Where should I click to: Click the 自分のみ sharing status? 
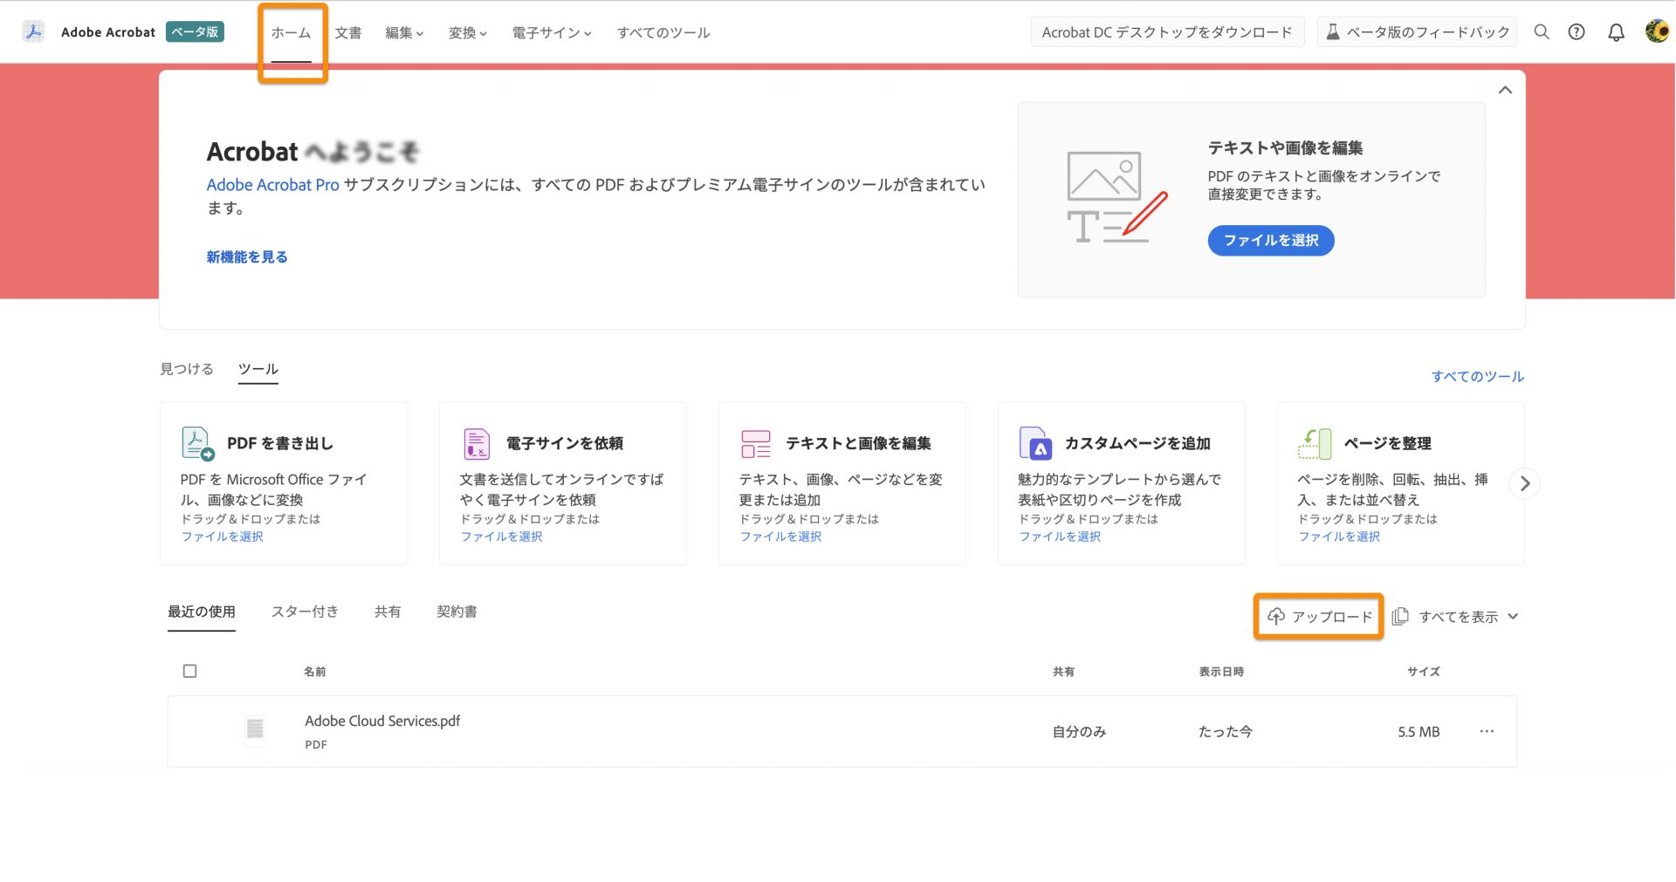pyautogui.click(x=1079, y=732)
